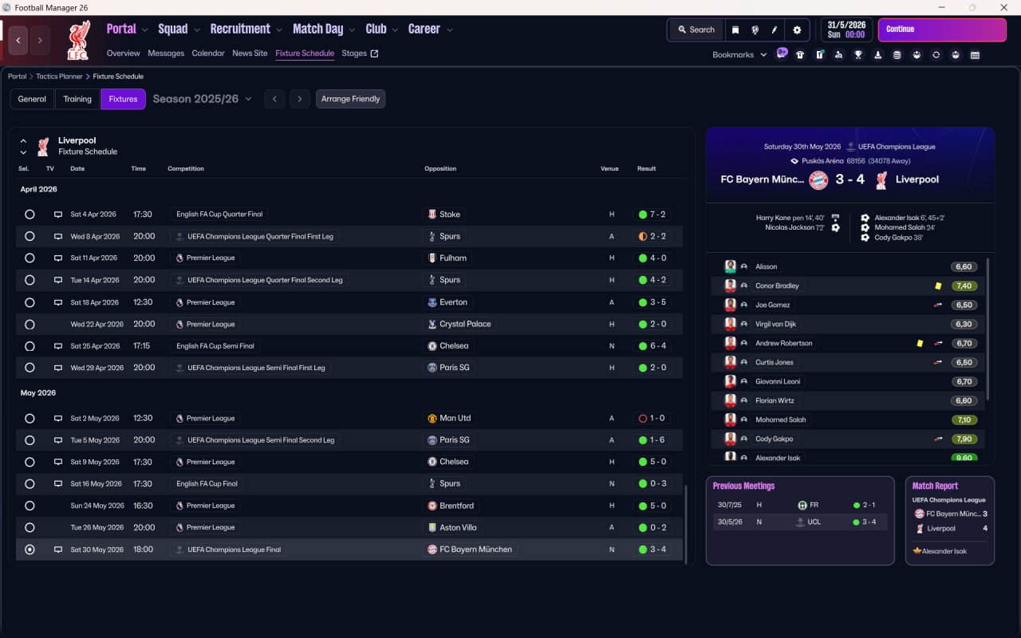The width and height of the screenshot is (1021, 638).
Task: Click Cody Gakpo's player portrait
Action: [730, 439]
